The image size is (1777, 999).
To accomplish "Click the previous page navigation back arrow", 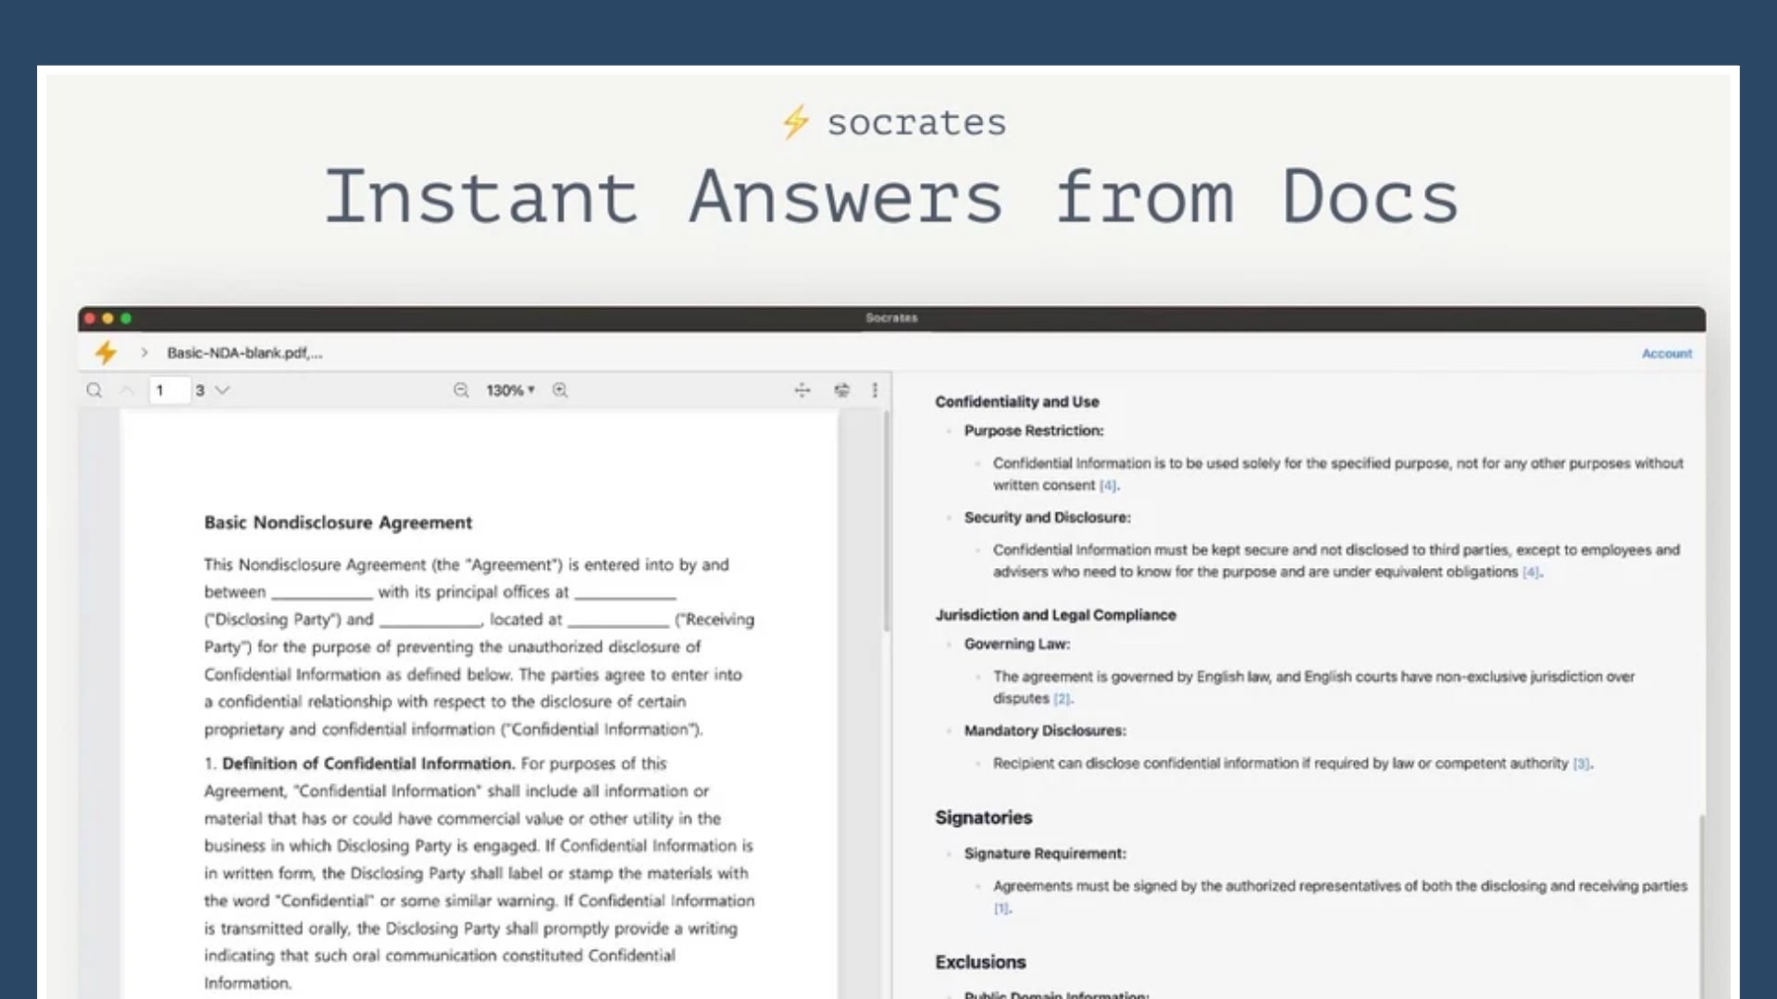I will pos(127,390).
